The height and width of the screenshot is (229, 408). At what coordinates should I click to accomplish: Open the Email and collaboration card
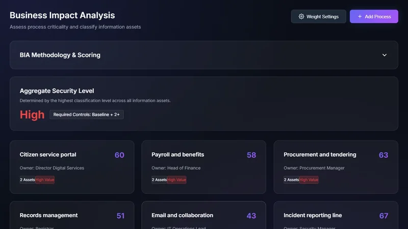(203, 215)
